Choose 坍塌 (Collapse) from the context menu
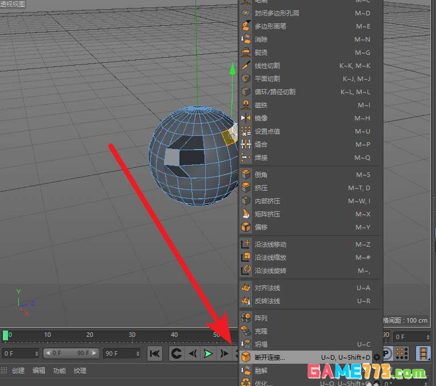 pyautogui.click(x=311, y=344)
